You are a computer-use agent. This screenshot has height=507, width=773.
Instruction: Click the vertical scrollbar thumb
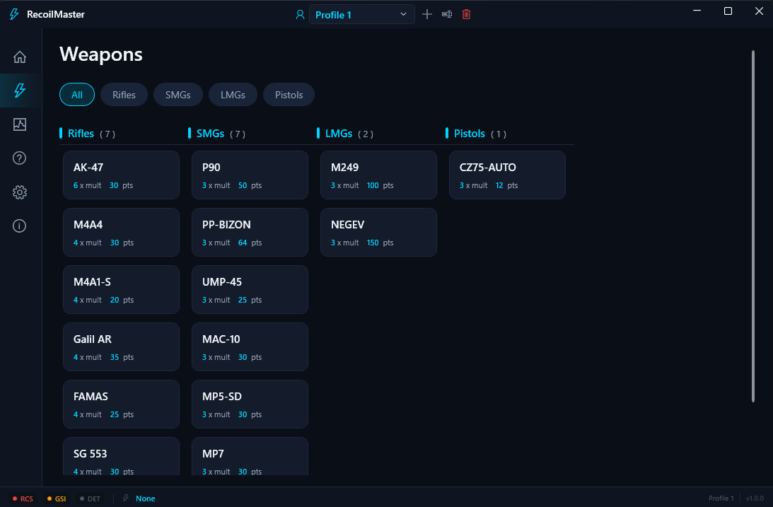point(752,226)
